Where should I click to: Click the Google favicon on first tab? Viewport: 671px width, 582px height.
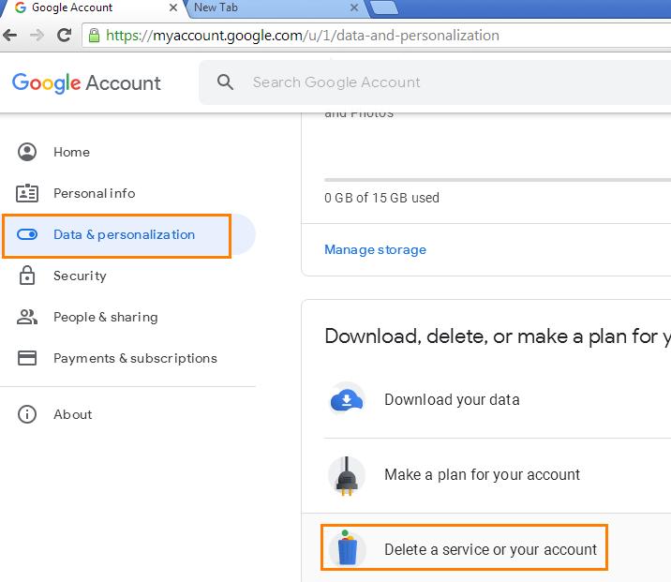point(21,7)
